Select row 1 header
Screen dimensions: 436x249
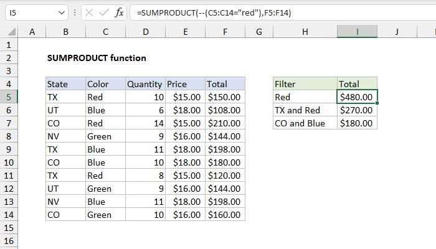click(9, 45)
